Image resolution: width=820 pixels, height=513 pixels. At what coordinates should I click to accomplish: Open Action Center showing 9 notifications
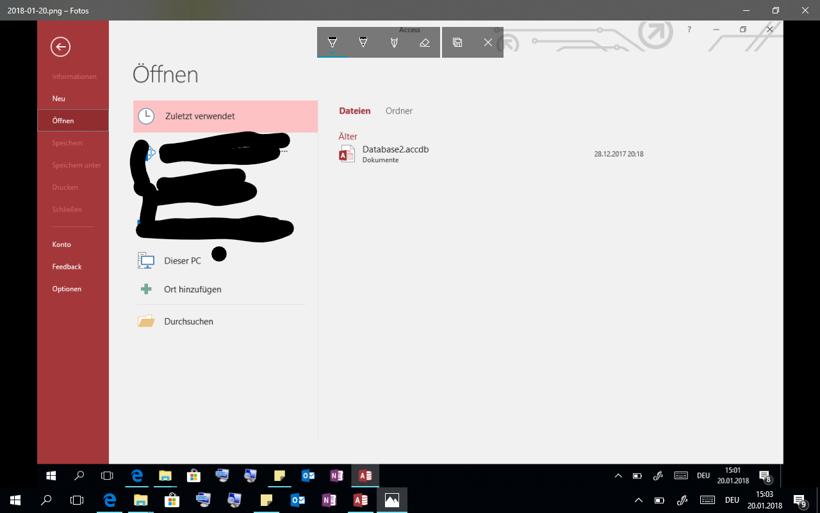[x=799, y=500]
